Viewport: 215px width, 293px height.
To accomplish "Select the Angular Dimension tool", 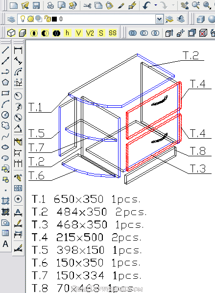I will 18,128.
